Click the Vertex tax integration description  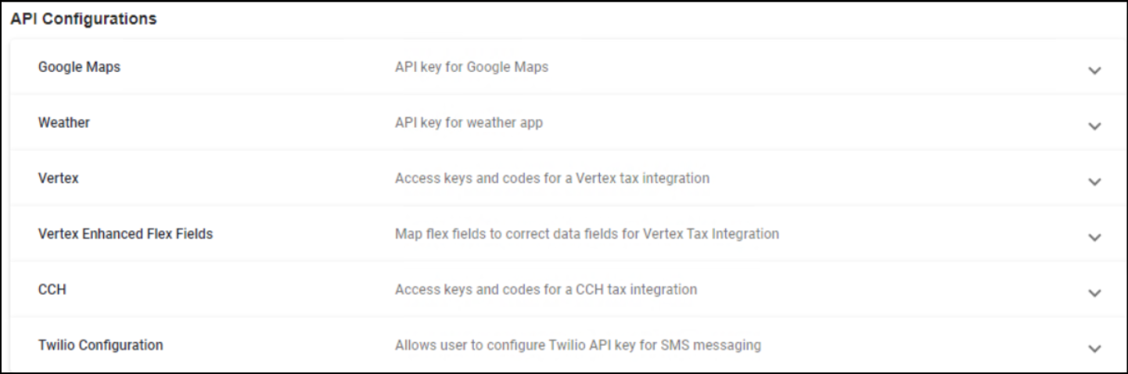552,178
